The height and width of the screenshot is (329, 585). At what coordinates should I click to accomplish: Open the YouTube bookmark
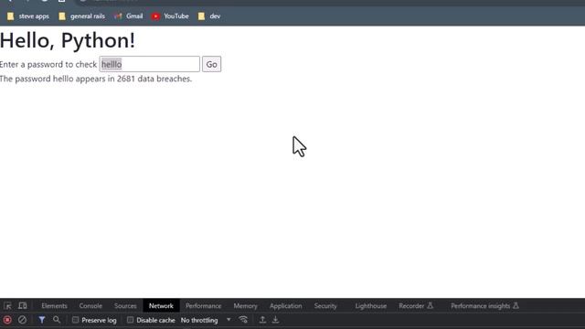coord(170,16)
